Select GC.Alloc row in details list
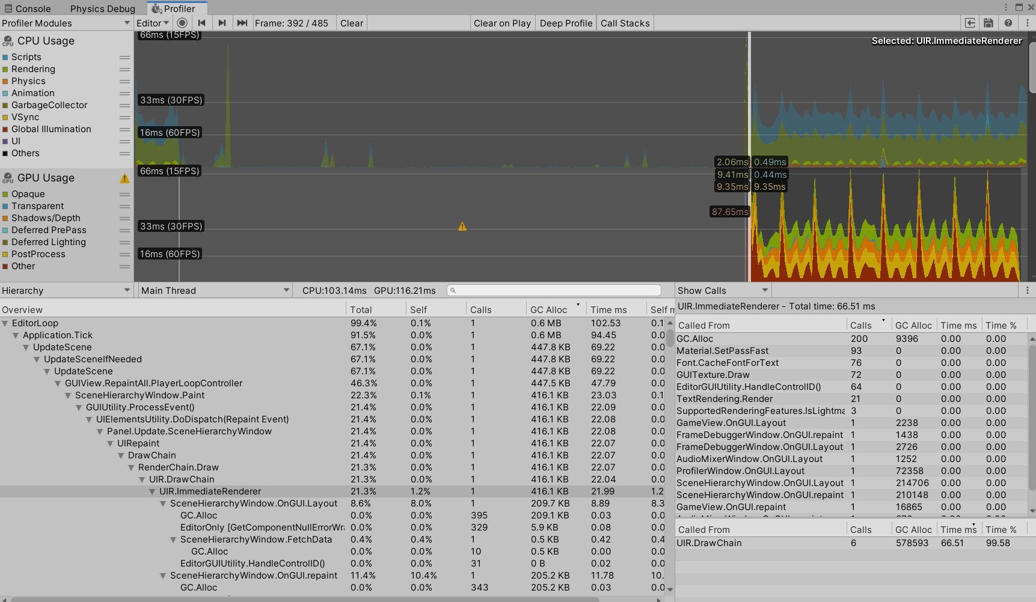The image size is (1036, 602). pos(851,339)
